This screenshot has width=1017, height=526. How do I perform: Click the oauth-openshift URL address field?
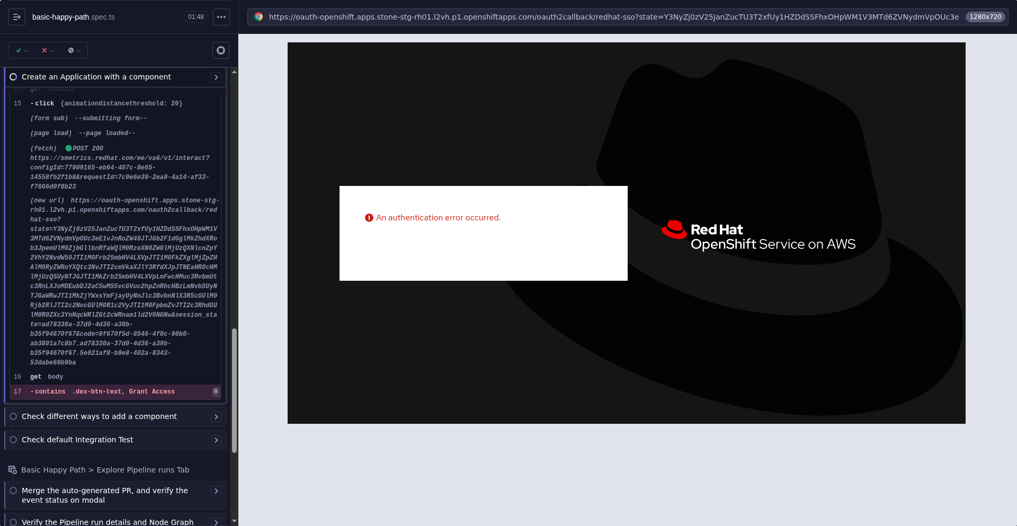coord(613,17)
